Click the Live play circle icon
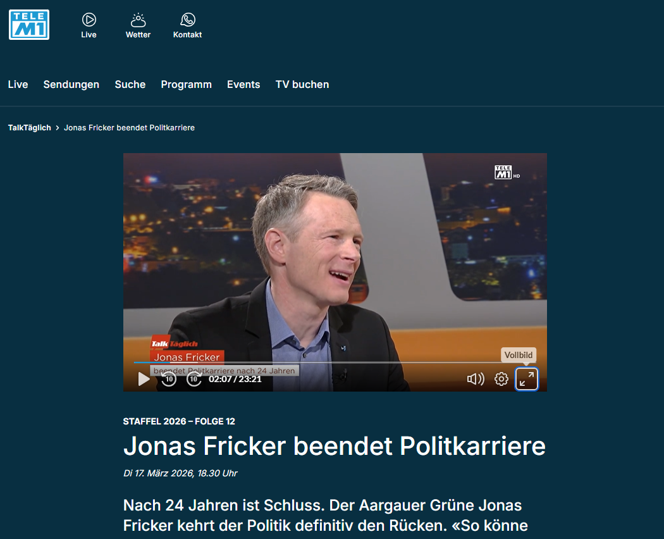The image size is (664, 539). (x=89, y=20)
